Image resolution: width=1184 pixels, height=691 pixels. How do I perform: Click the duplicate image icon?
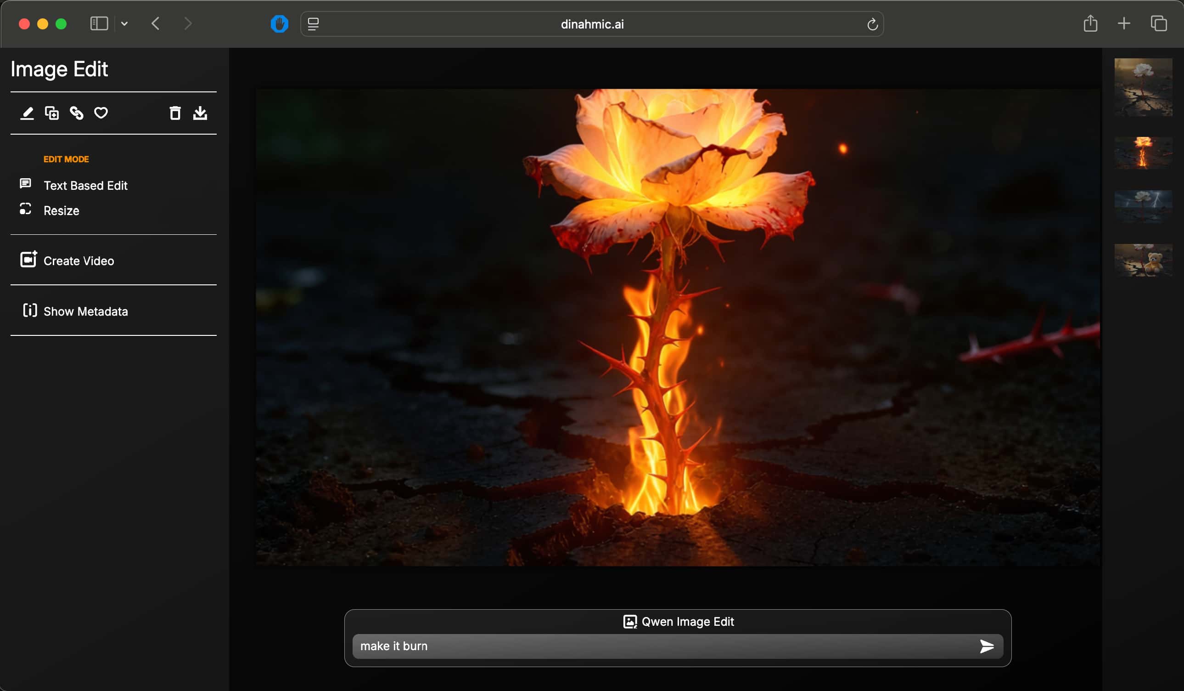tap(52, 113)
